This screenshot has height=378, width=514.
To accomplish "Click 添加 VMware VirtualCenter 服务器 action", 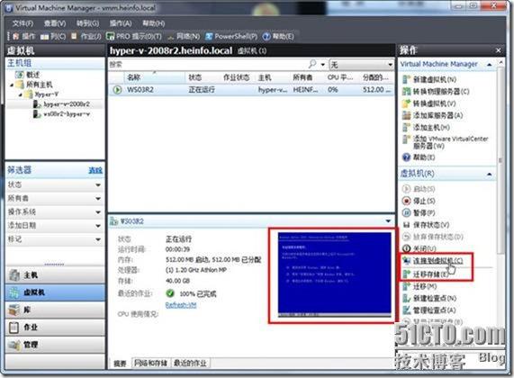I will [x=446, y=142].
